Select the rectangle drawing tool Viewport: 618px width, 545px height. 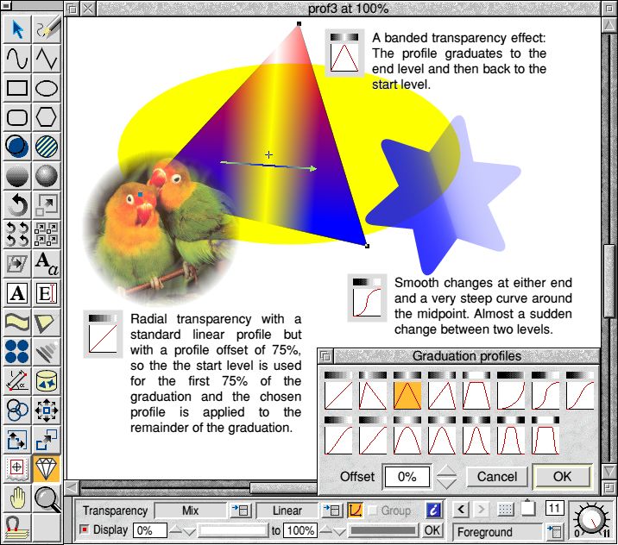coord(17,88)
